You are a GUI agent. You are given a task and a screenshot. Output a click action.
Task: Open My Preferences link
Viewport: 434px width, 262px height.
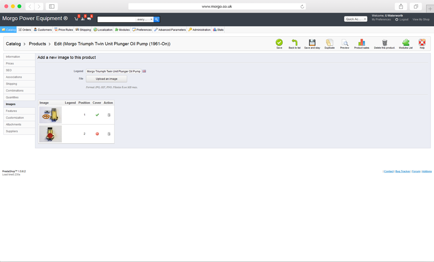[x=381, y=20]
